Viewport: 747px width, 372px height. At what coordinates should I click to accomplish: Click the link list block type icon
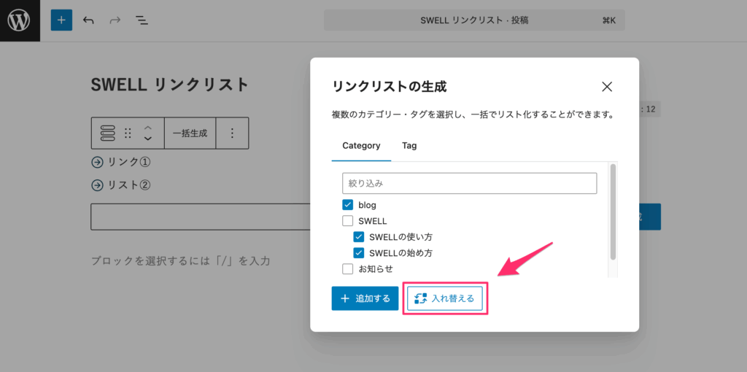pos(107,133)
